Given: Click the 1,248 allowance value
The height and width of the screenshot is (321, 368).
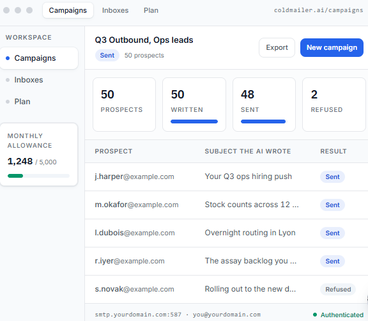Looking at the screenshot, I should point(20,161).
